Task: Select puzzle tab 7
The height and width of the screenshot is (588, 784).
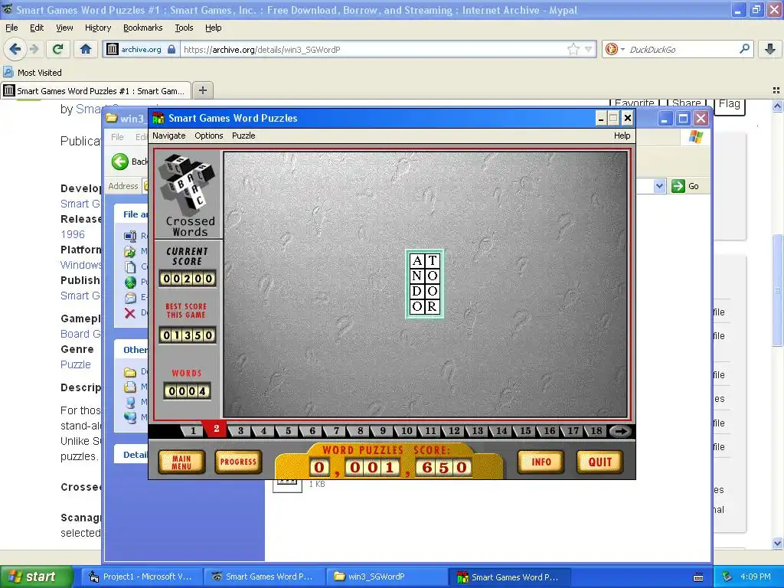Action: click(336, 431)
